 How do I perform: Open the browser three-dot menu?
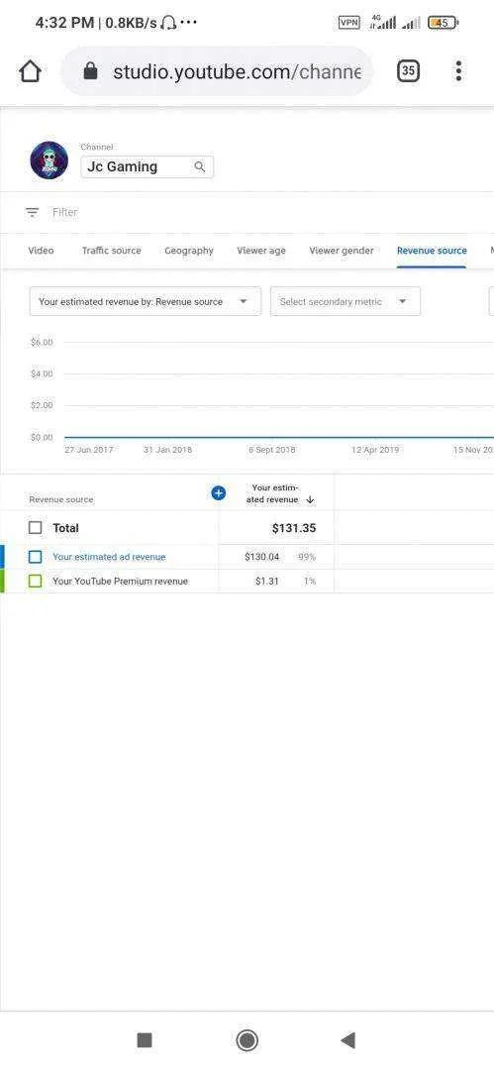click(x=458, y=71)
